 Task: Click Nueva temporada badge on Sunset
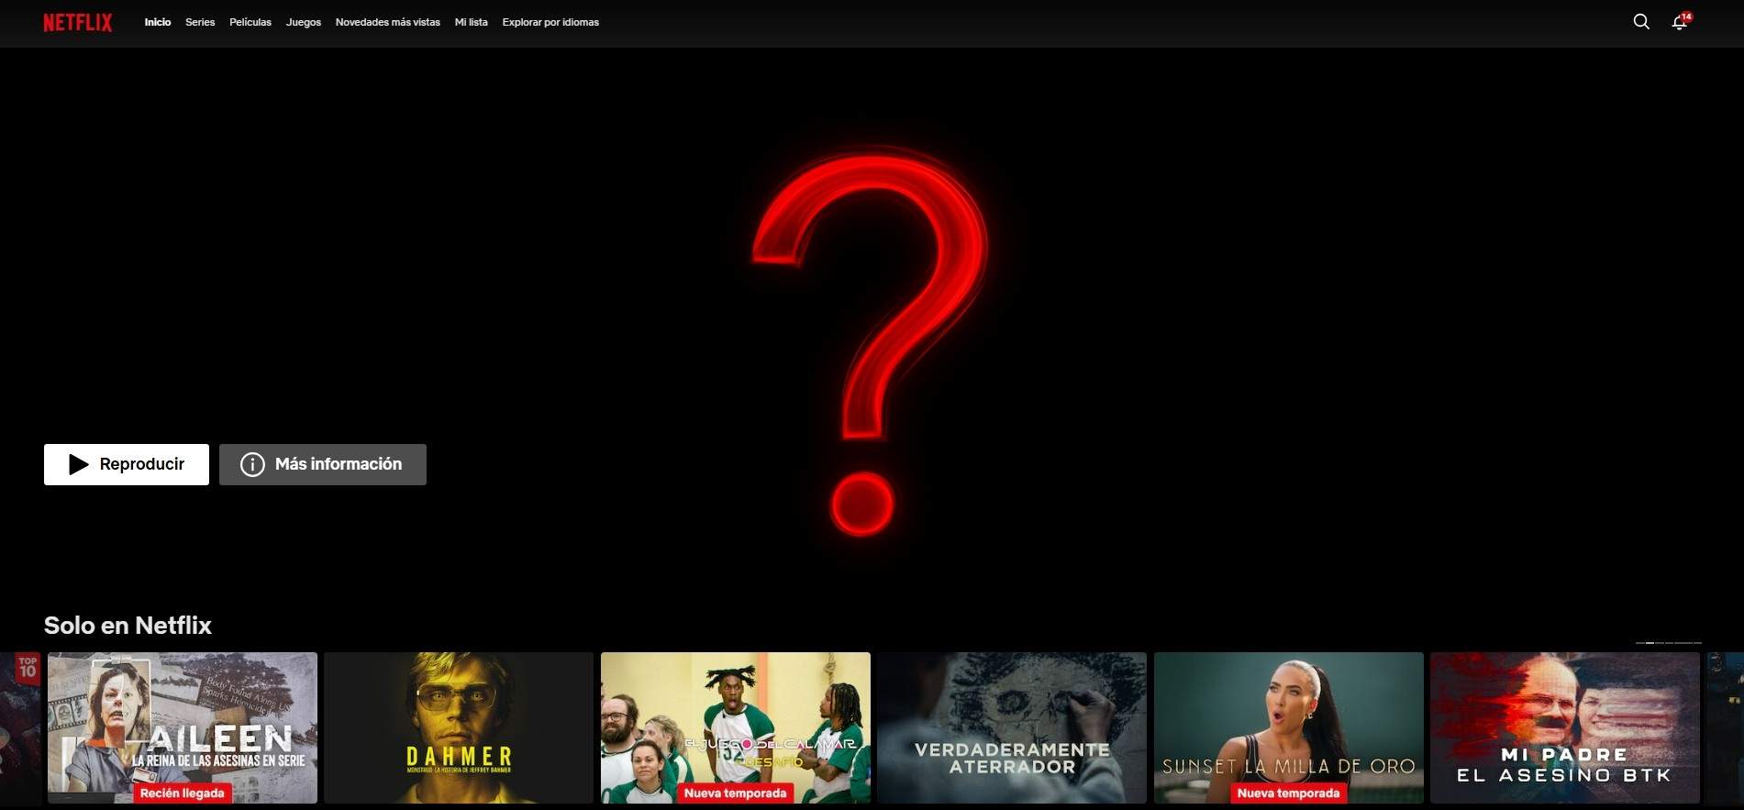[1289, 793]
